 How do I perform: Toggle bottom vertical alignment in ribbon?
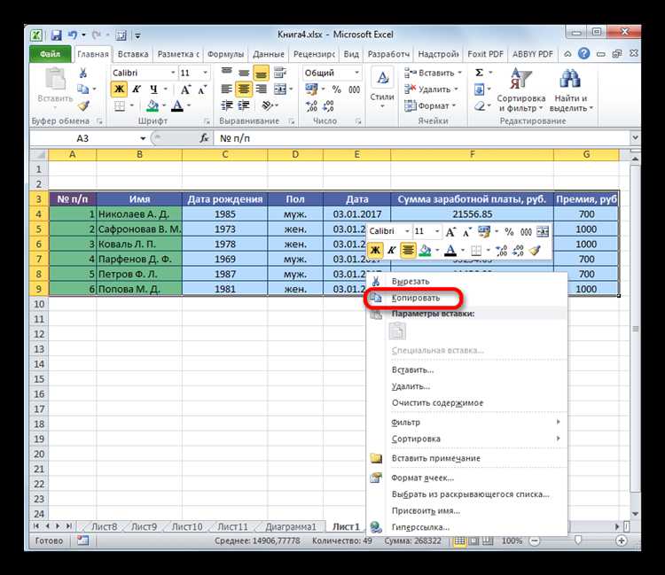coord(262,73)
